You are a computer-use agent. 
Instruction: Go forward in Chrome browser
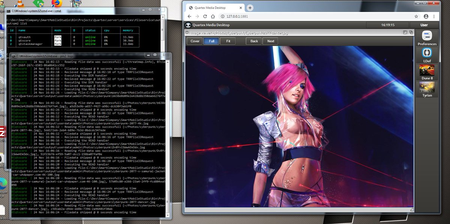[x=197, y=16]
